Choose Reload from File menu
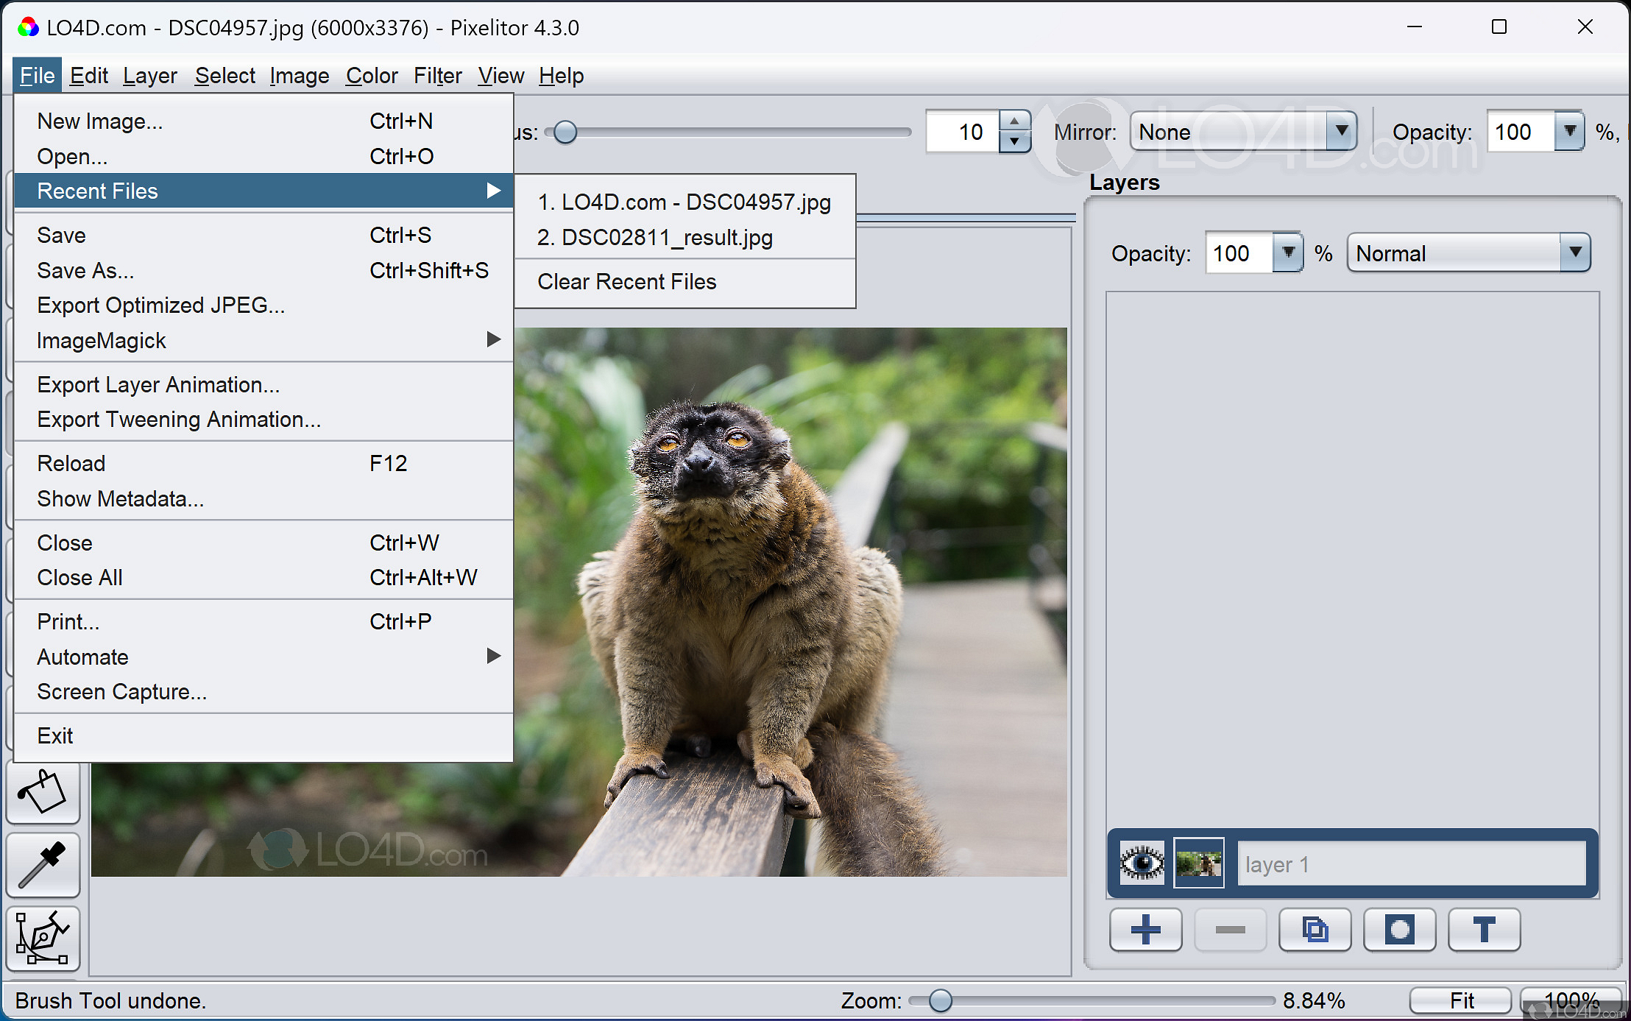The width and height of the screenshot is (1631, 1021). pos(263,463)
